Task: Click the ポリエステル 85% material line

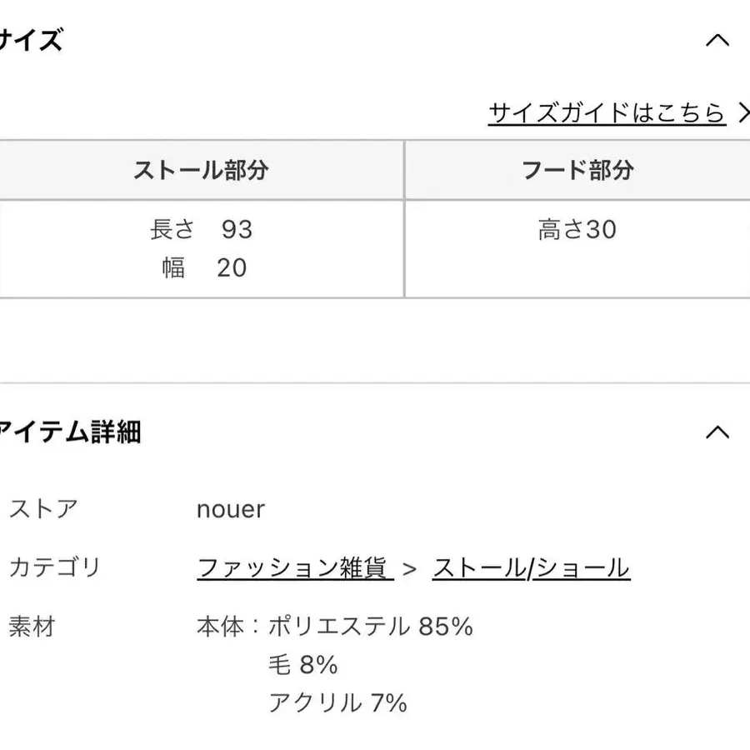Action: (x=369, y=626)
